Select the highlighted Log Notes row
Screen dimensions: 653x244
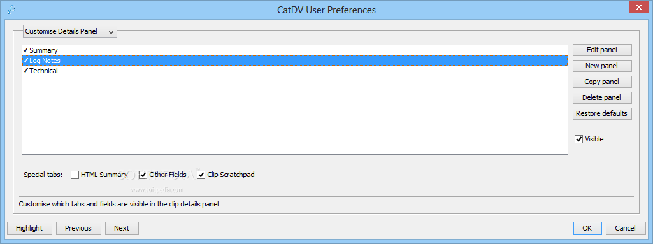point(295,61)
